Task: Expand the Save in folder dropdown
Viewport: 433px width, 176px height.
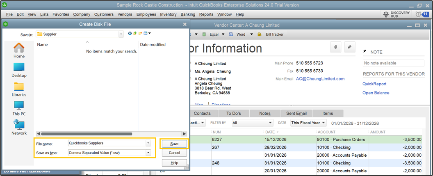Action: point(121,34)
